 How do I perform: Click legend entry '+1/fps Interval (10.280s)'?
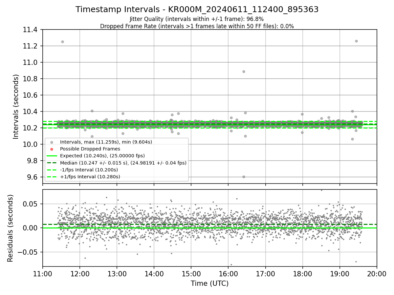(x=90, y=177)
